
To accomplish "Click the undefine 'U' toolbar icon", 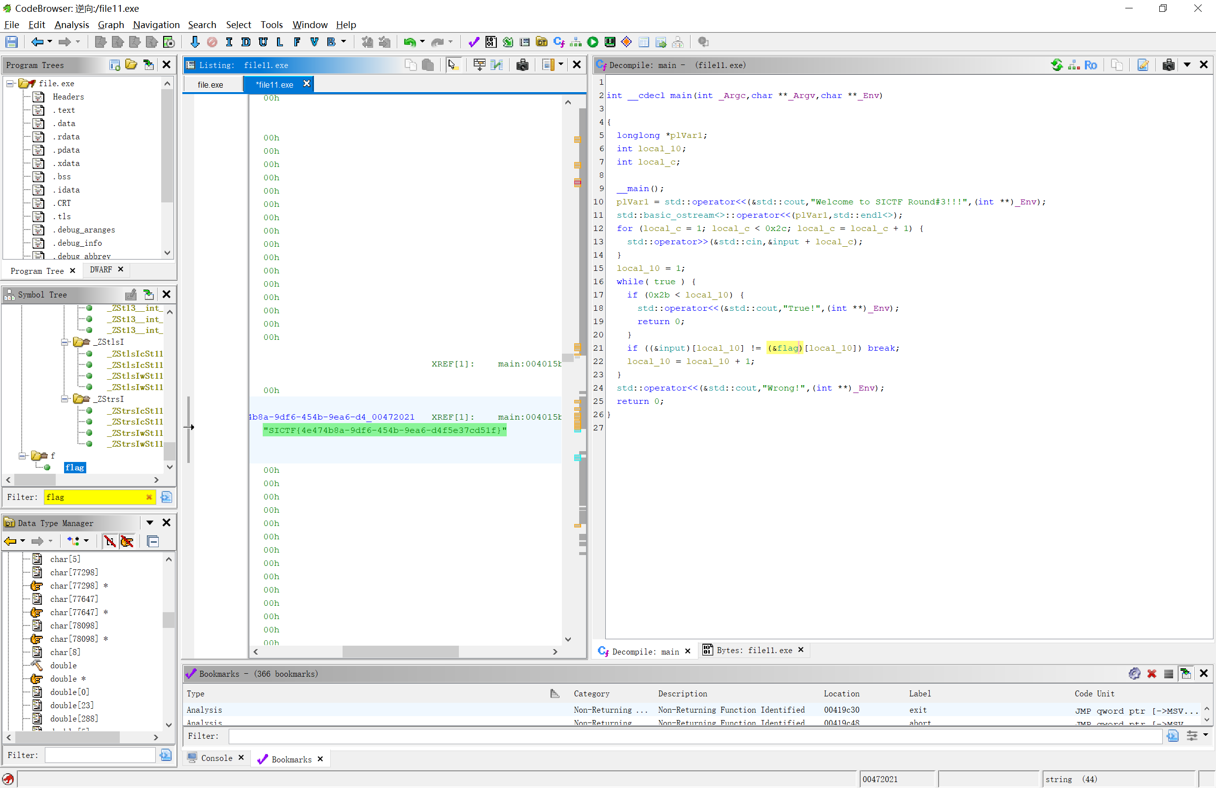I will (x=263, y=42).
